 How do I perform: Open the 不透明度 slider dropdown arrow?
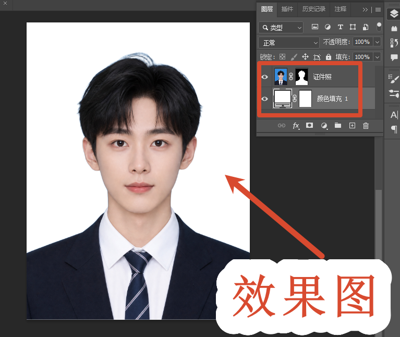(x=377, y=42)
